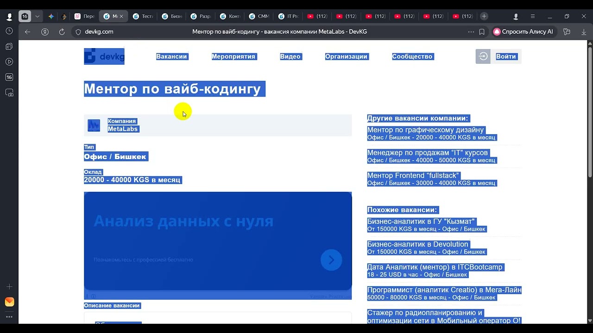Click the profile icon in the title bar

(516, 16)
